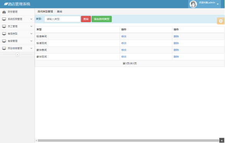
Task: Open the 财务管理 menu item
Action: (x=17, y=12)
